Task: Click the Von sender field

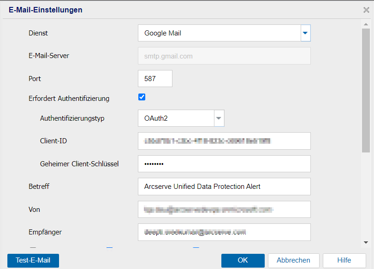Action: [224, 210]
